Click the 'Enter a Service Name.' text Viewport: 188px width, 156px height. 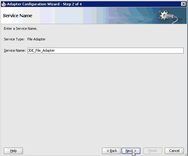tap(20, 29)
